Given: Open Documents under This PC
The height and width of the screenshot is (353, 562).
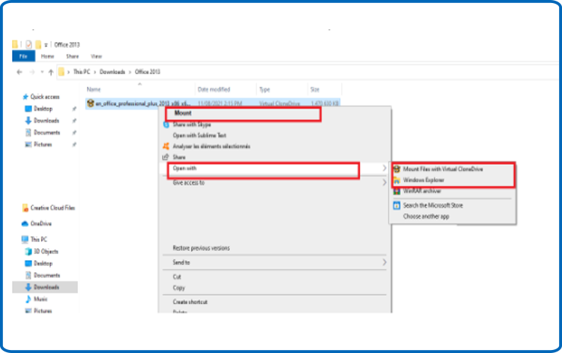Looking at the screenshot, I should point(47,275).
